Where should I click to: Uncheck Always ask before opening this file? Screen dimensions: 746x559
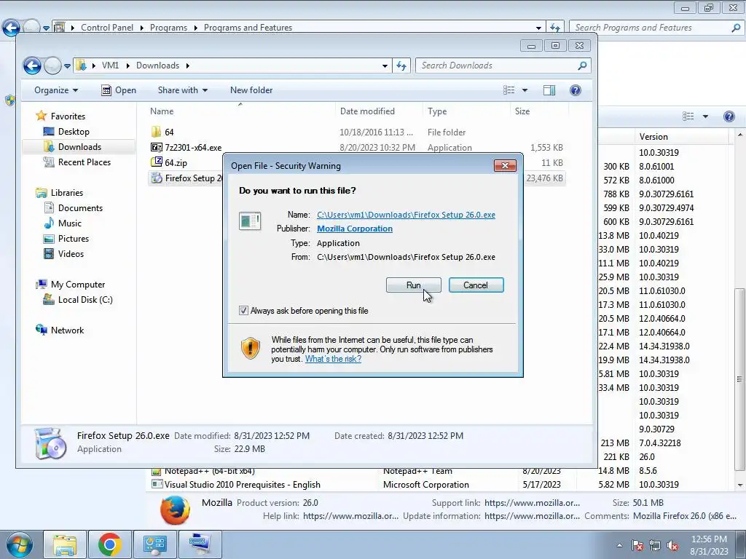tap(243, 310)
